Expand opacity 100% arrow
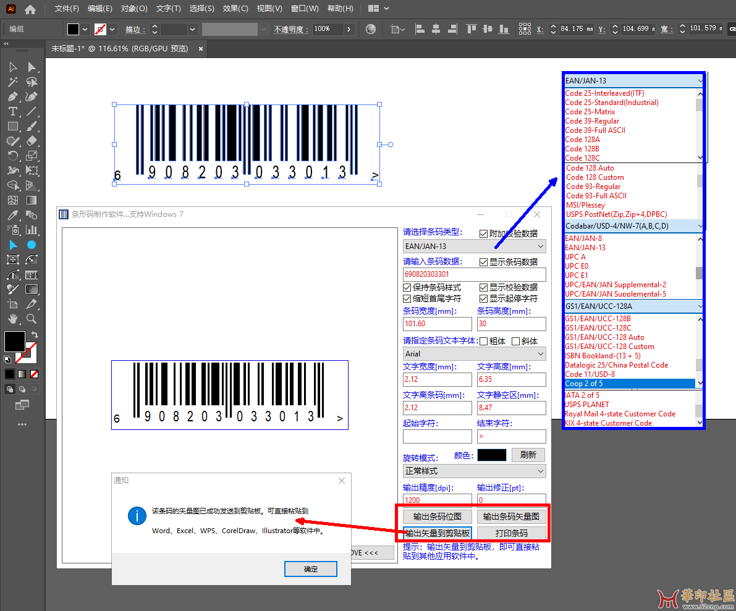This screenshot has width=736, height=611. pyautogui.click(x=349, y=29)
